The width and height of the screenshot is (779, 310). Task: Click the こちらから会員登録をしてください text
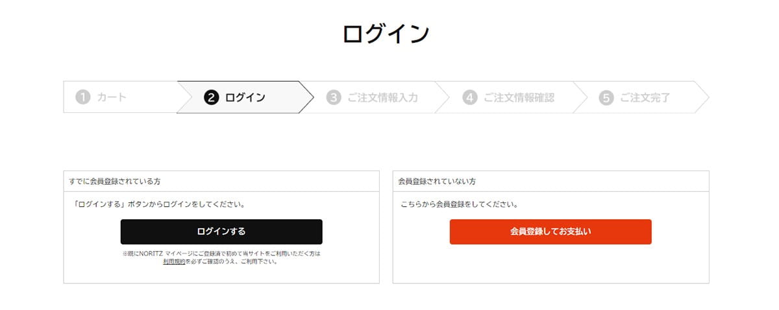click(x=458, y=204)
